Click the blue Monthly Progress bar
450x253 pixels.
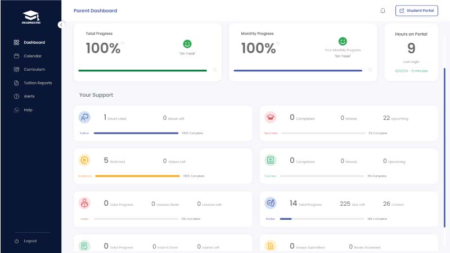click(298, 71)
